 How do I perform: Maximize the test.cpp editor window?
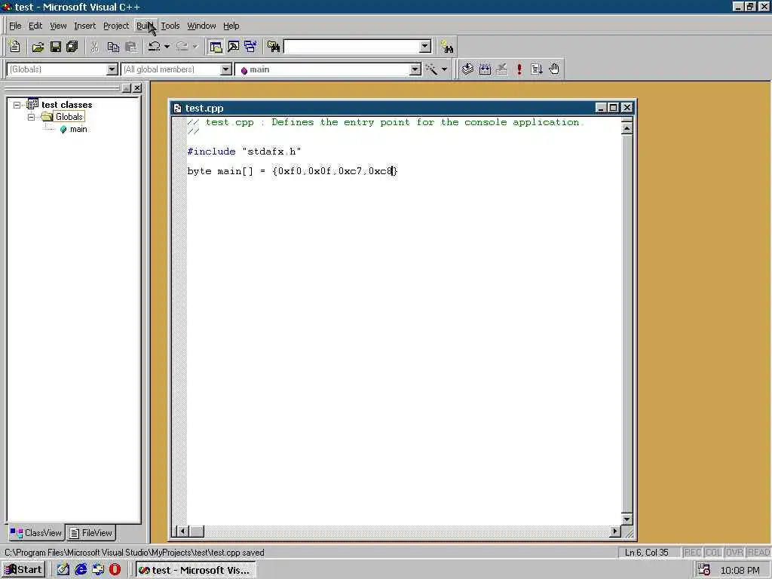click(x=614, y=107)
